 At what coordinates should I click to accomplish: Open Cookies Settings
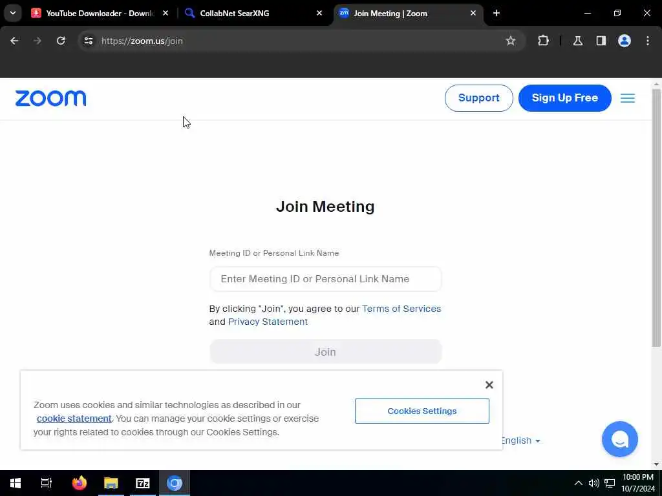(422, 411)
